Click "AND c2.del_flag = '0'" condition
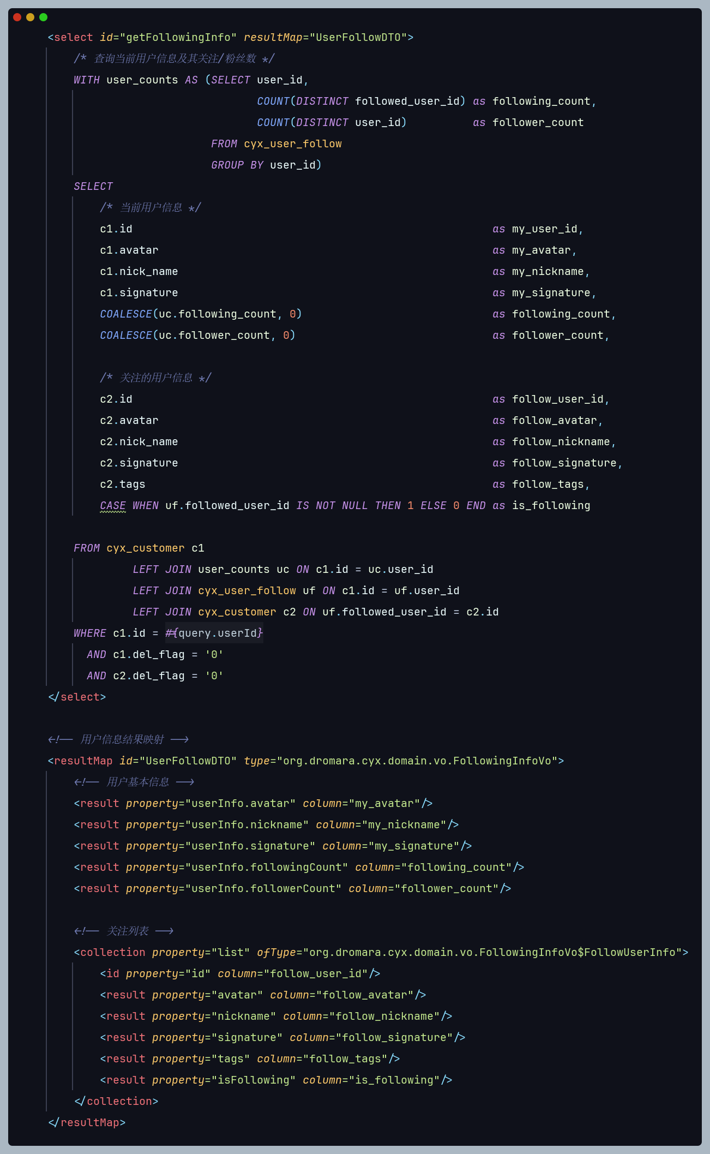 155,675
